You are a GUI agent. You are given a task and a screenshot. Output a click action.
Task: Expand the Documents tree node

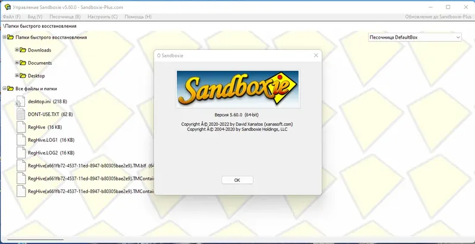point(17,63)
